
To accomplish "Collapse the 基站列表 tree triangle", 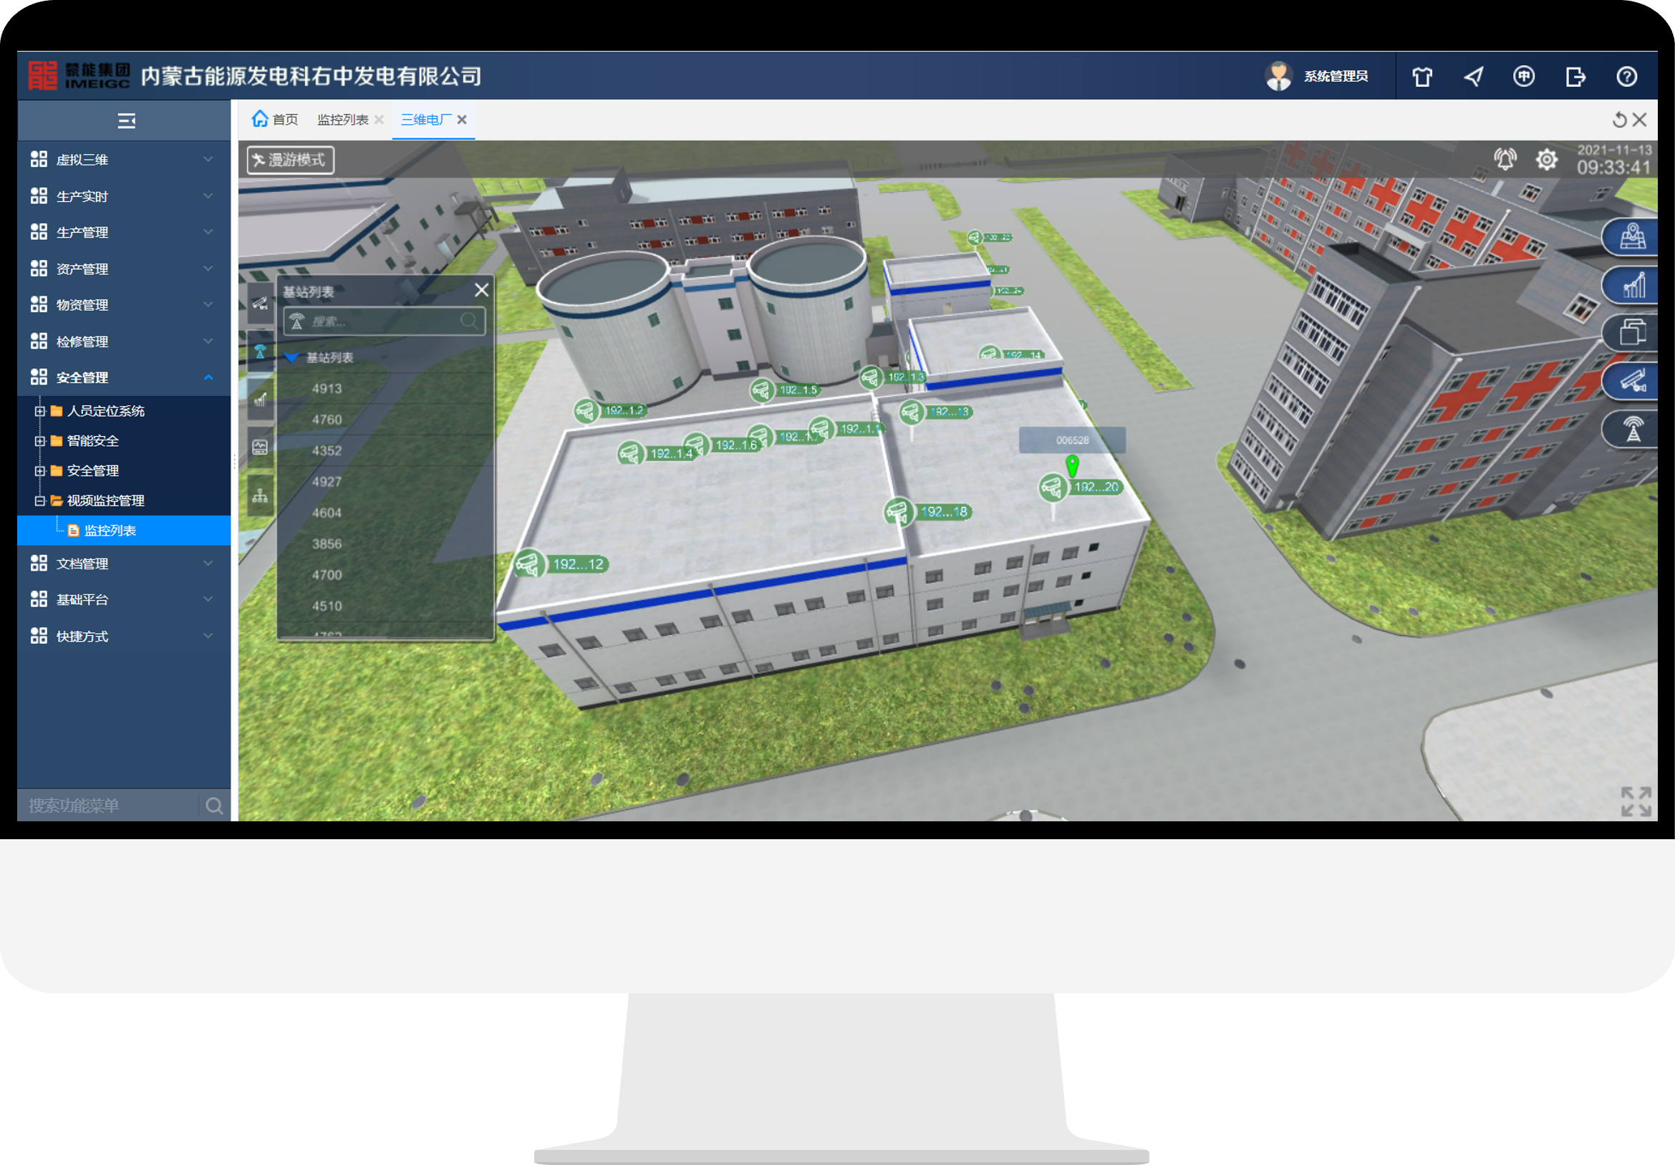I will tap(291, 357).
